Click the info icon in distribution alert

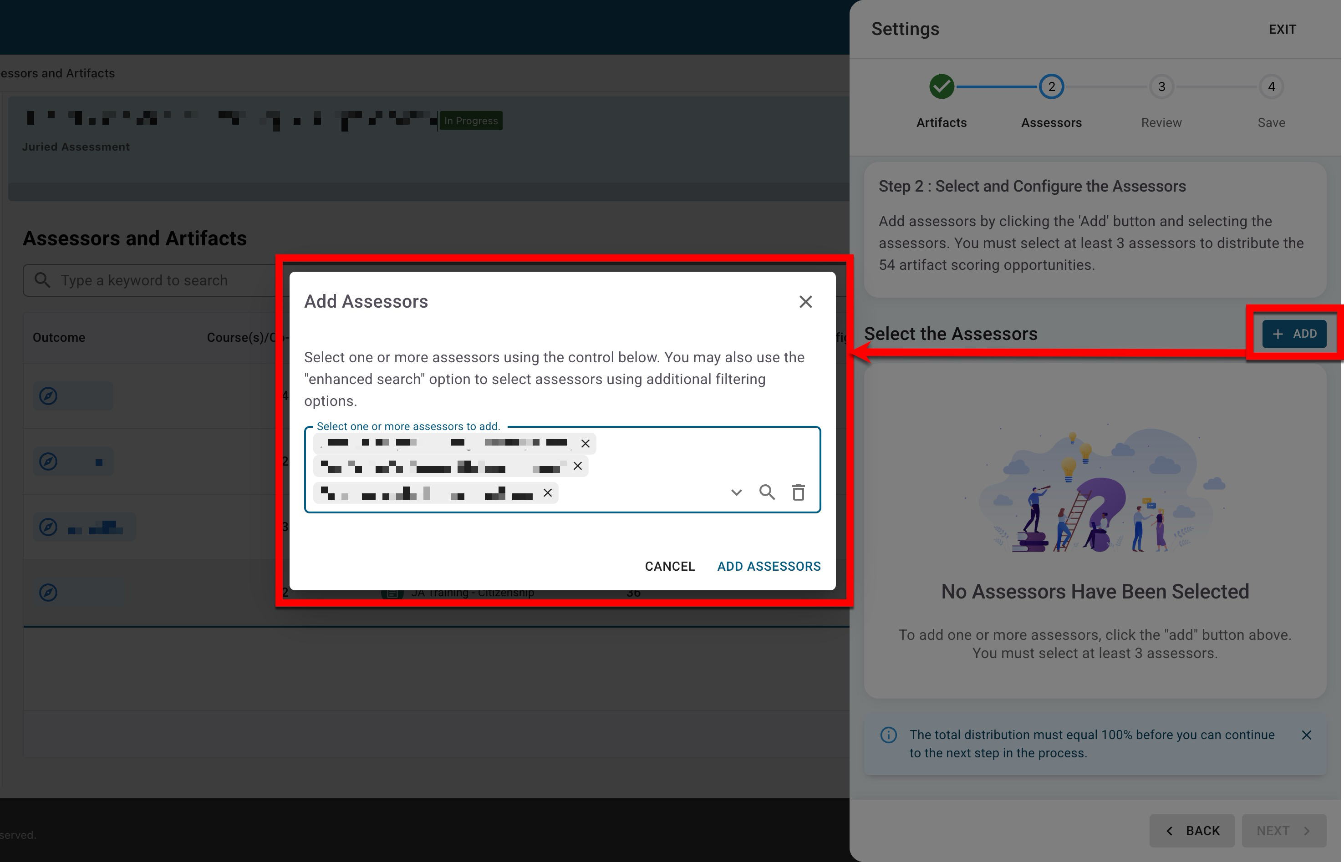[888, 735]
